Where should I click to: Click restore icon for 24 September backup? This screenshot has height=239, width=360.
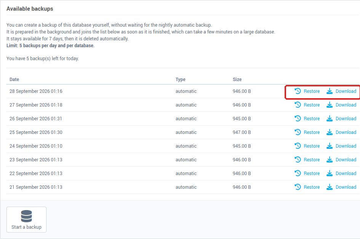pos(298,146)
